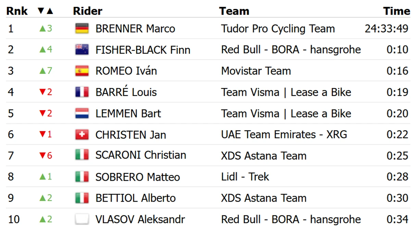Click the New Zealand flag icon
This screenshot has height=228, width=411.
pyautogui.click(x=82, y=50)
